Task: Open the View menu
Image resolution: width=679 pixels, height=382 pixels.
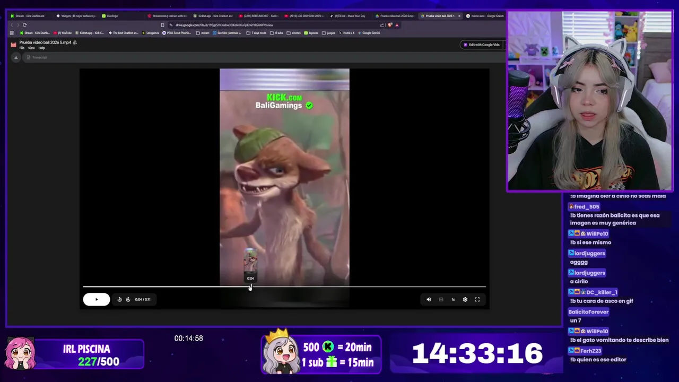Action: (x=31, y=48)
